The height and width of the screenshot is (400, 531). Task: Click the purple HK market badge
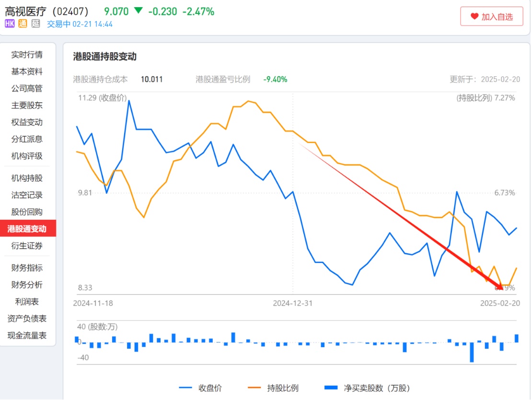click(x=10, y=24)
